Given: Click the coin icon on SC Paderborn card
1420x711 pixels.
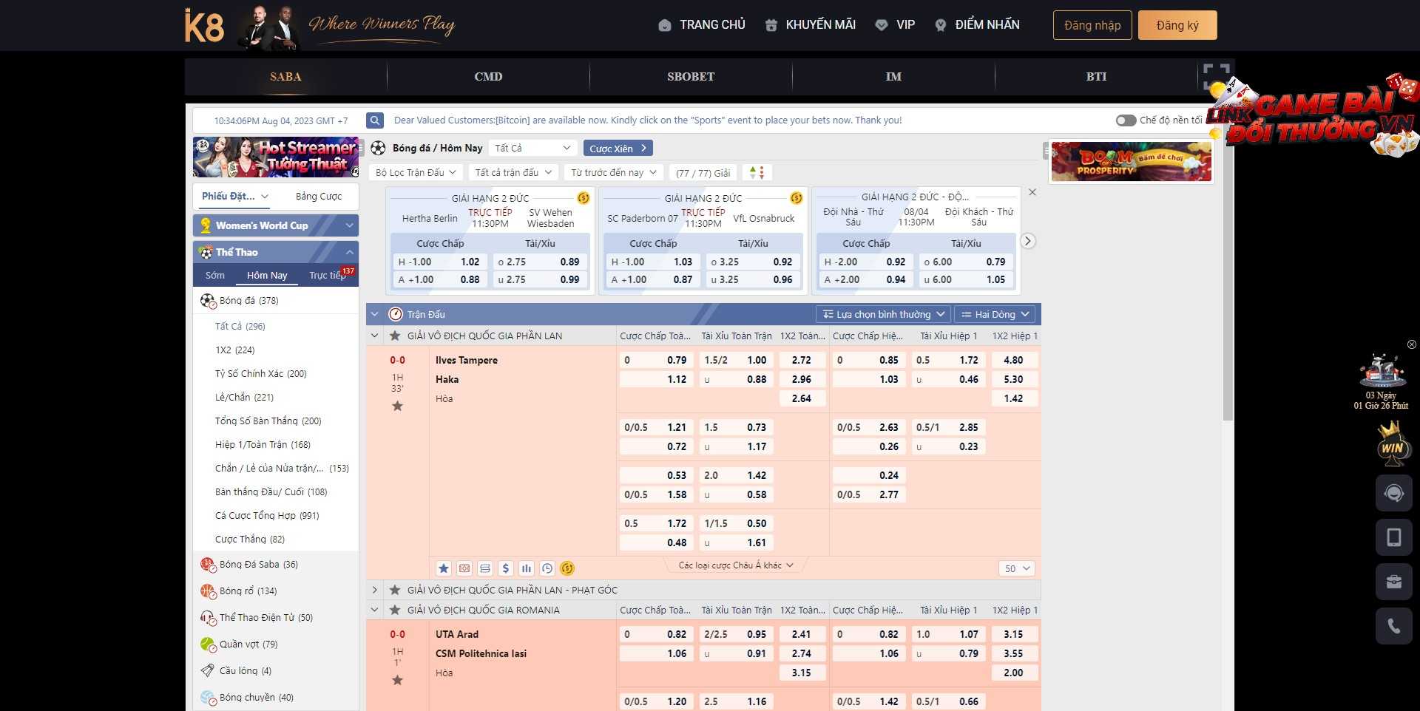Looking at the screenshot, I should coord(797,198).
